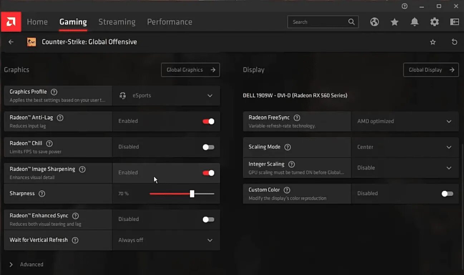This screenshot has height=275, width=464.
Task: Open the notifications bell
Action: point(415,22)
